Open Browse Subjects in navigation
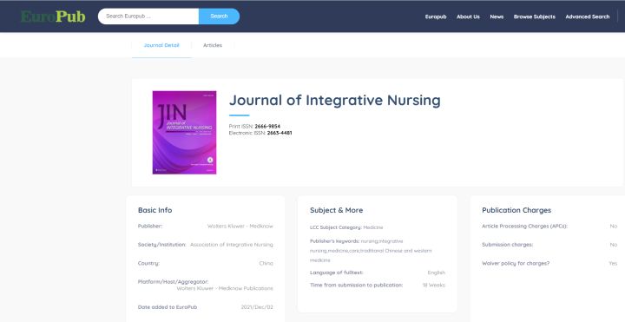 [x=534, y=16]
